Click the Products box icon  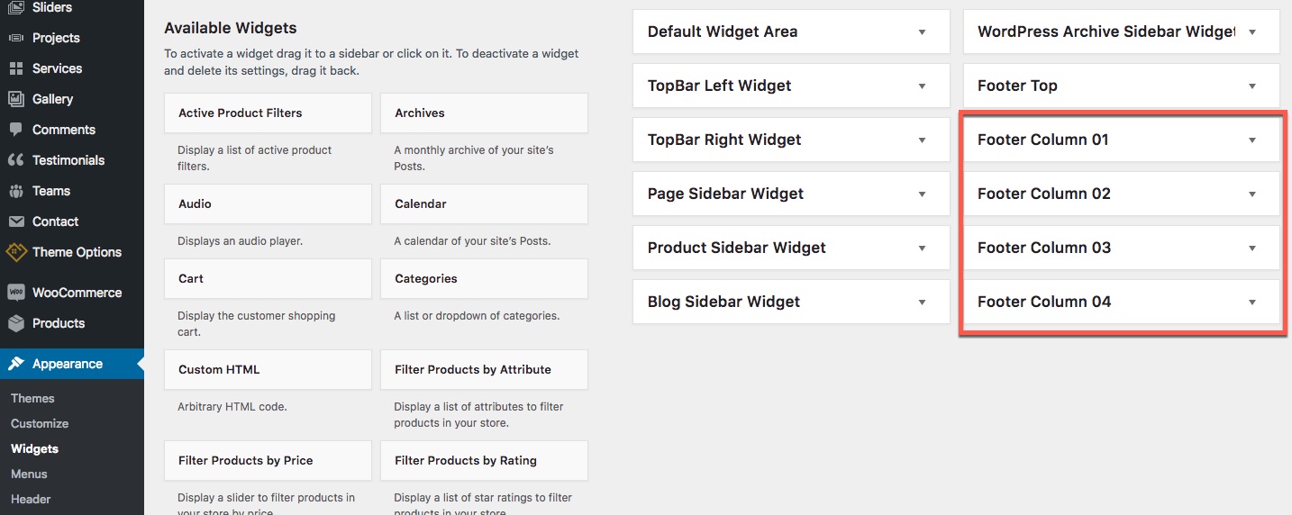click(15, 323)
